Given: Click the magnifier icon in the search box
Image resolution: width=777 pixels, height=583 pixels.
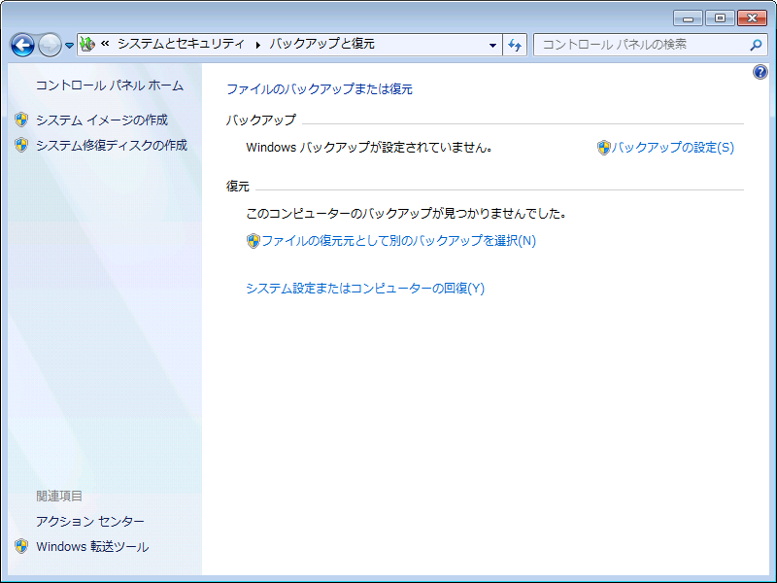Looking at the screenshot, I should point(756,45).
